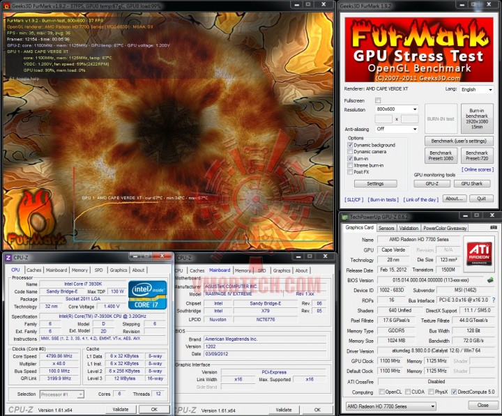This screenshot has width=502, height=416.
Task: Disable Dynamic background option
Action: [350, 145]
